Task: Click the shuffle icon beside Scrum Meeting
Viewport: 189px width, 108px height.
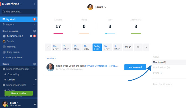Action: coord(31,36)
